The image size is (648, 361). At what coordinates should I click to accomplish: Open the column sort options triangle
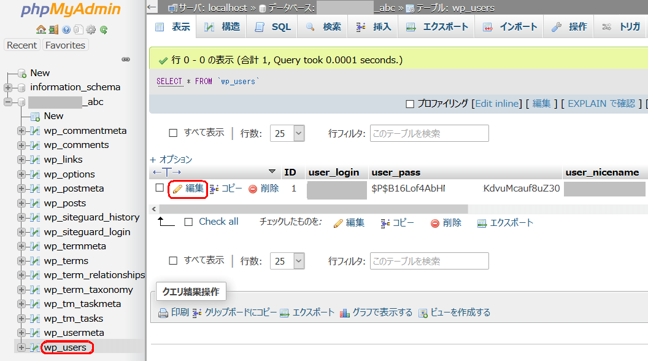(272, 172)
